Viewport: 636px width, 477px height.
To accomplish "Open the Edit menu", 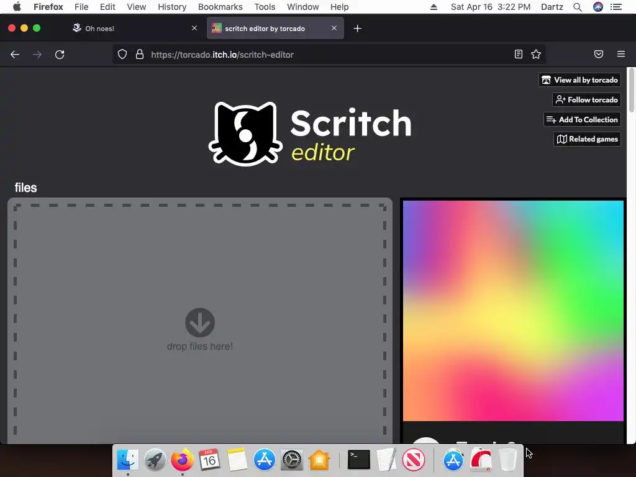I will point(107,7).
